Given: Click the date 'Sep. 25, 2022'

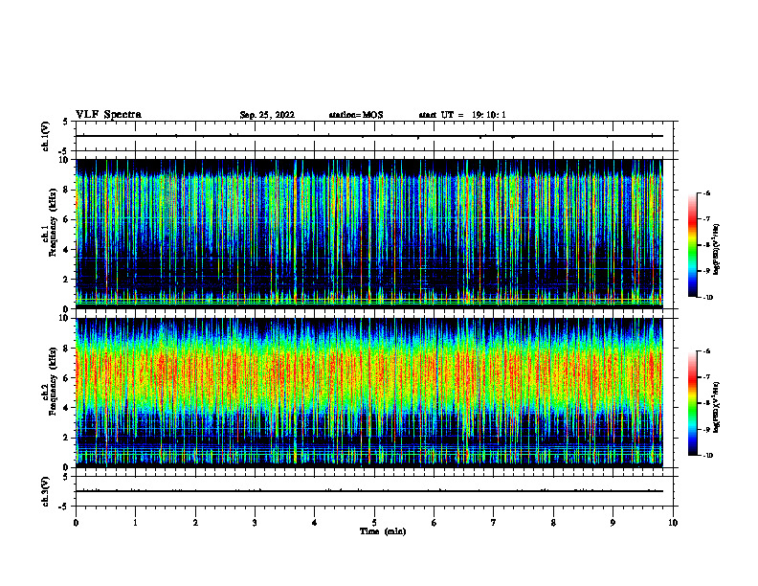Looking at the screenshot, I should click(267, 115).
